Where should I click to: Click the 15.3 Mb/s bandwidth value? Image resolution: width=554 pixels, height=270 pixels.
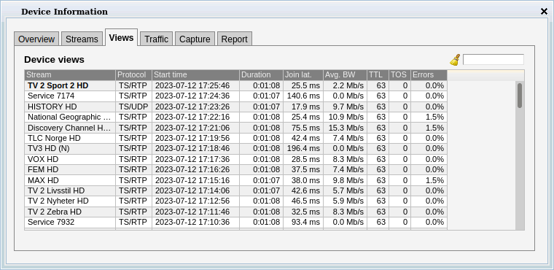pyautogui.click(x=346, y=128)
